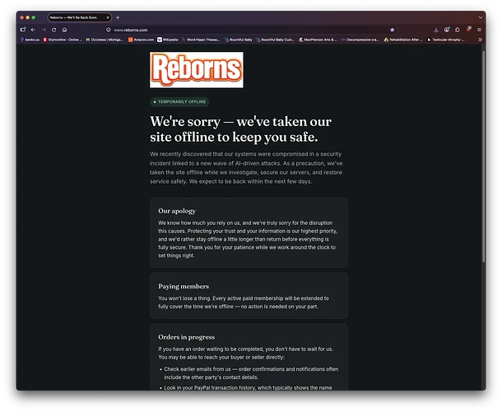The height and width of the screenshot is (412, 502).
Task: Open the benko.us bookmark
Action: point(30,40)
